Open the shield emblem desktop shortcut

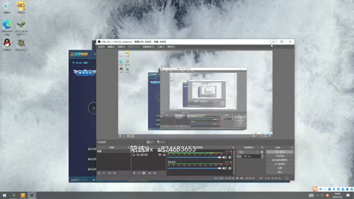(x=21, y=45)
